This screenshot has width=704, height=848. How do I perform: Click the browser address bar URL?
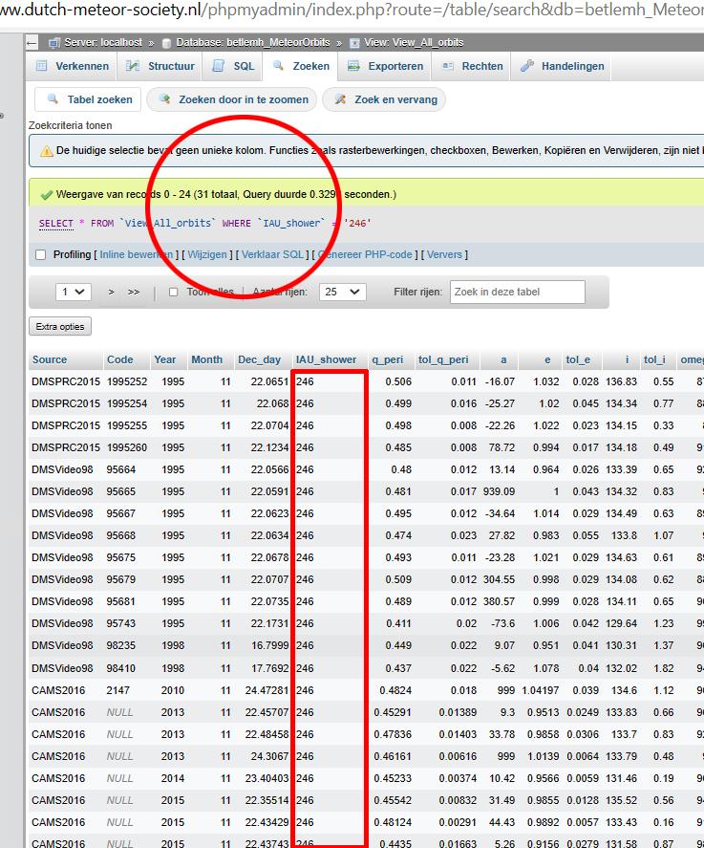click(x=352, y=10)
